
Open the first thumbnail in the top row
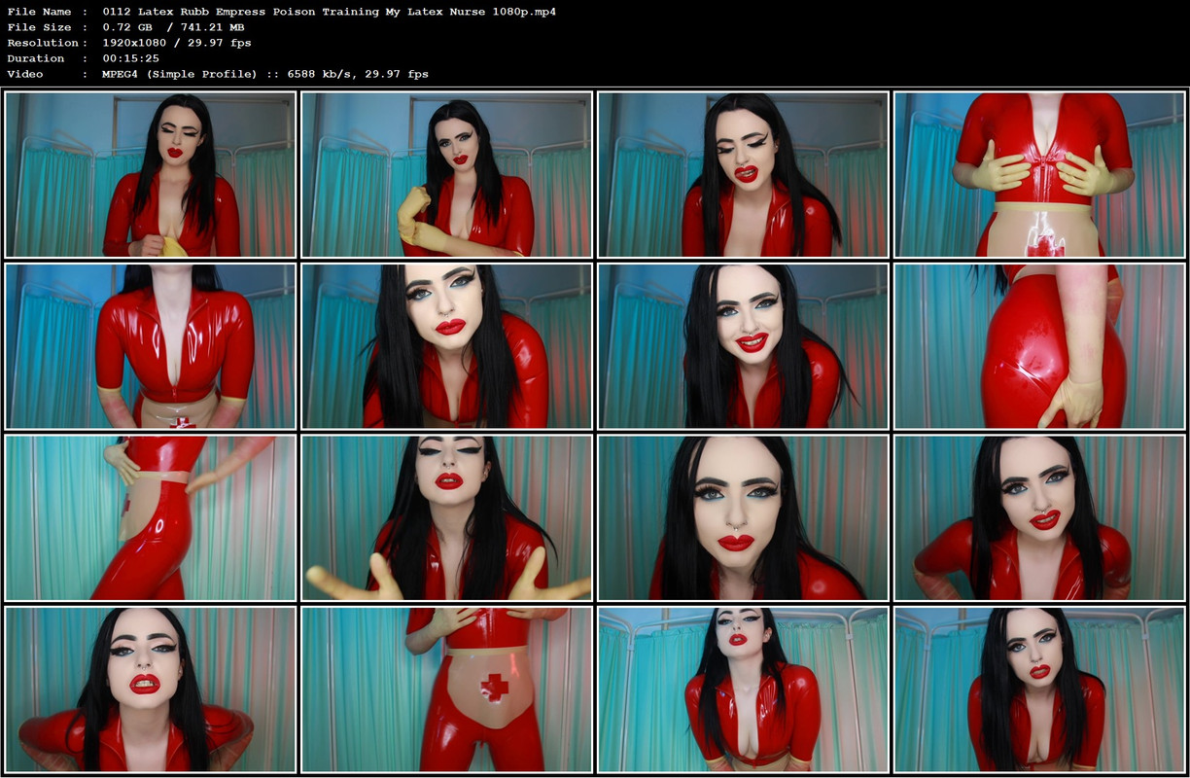(x=151, y=175)
